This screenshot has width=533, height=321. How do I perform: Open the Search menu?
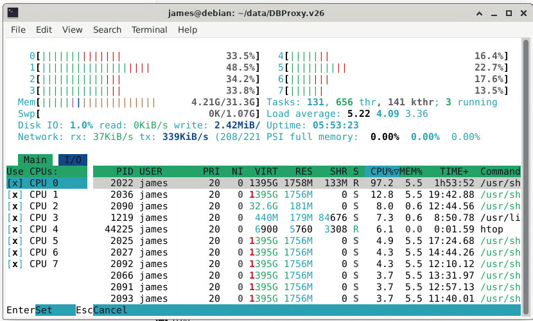click(x=107, y=30)
